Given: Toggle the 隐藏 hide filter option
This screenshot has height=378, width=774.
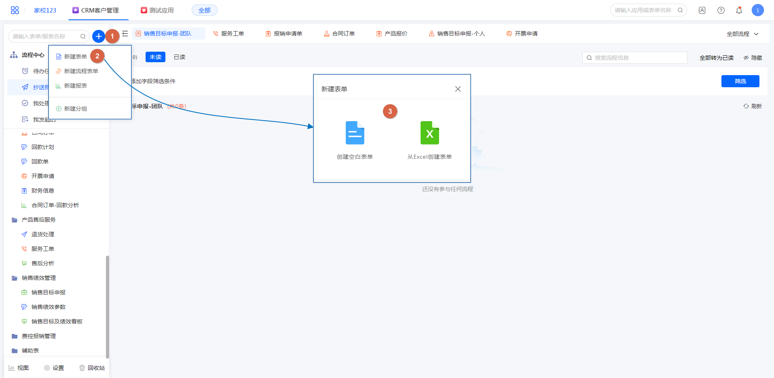Looking at the screenshot, I should (753, 58).
